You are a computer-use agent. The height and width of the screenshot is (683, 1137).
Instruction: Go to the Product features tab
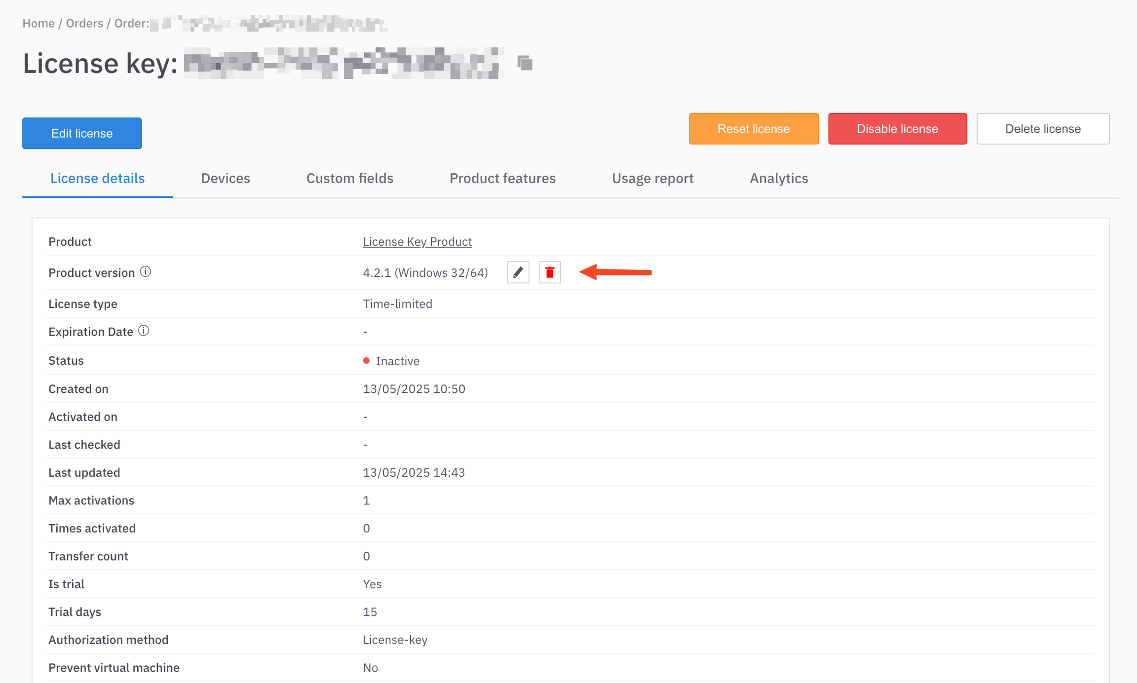coord(502,178)
